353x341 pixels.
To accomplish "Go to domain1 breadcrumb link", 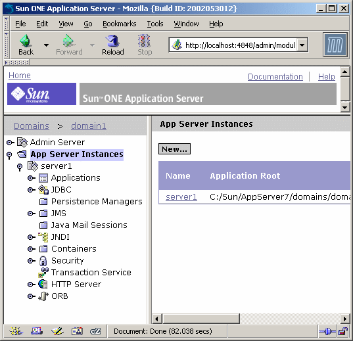I will 89,125.
